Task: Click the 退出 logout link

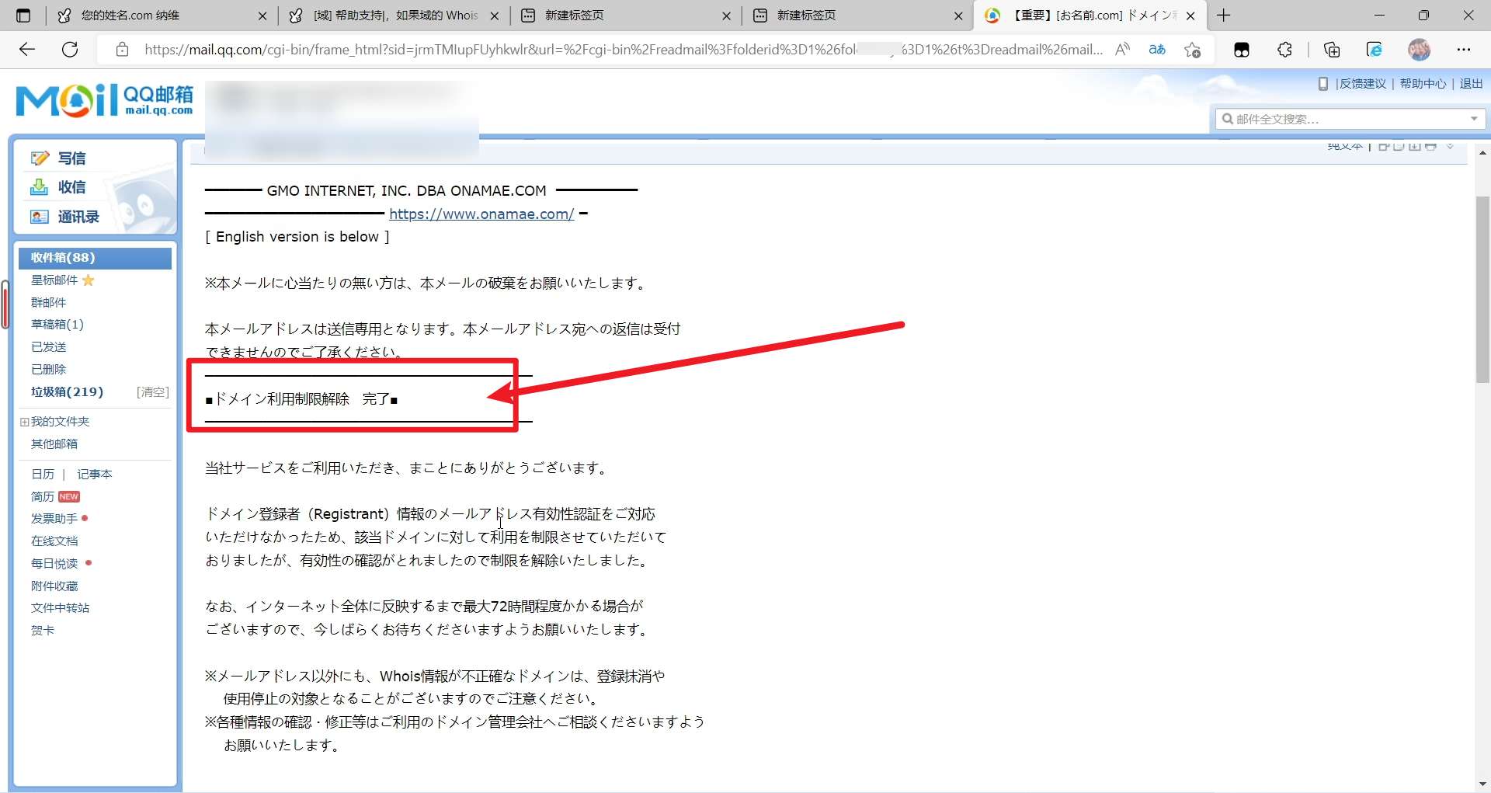Action: [1471, 84]
